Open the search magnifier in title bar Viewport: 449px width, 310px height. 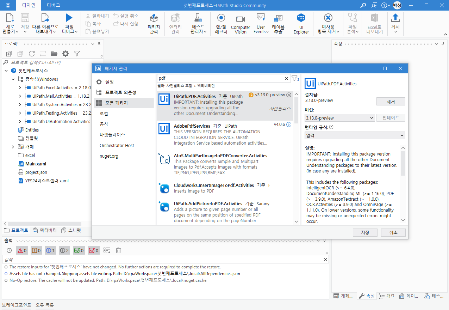coord(363,5)
